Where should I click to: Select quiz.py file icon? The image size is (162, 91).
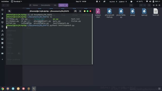(144, 11)
